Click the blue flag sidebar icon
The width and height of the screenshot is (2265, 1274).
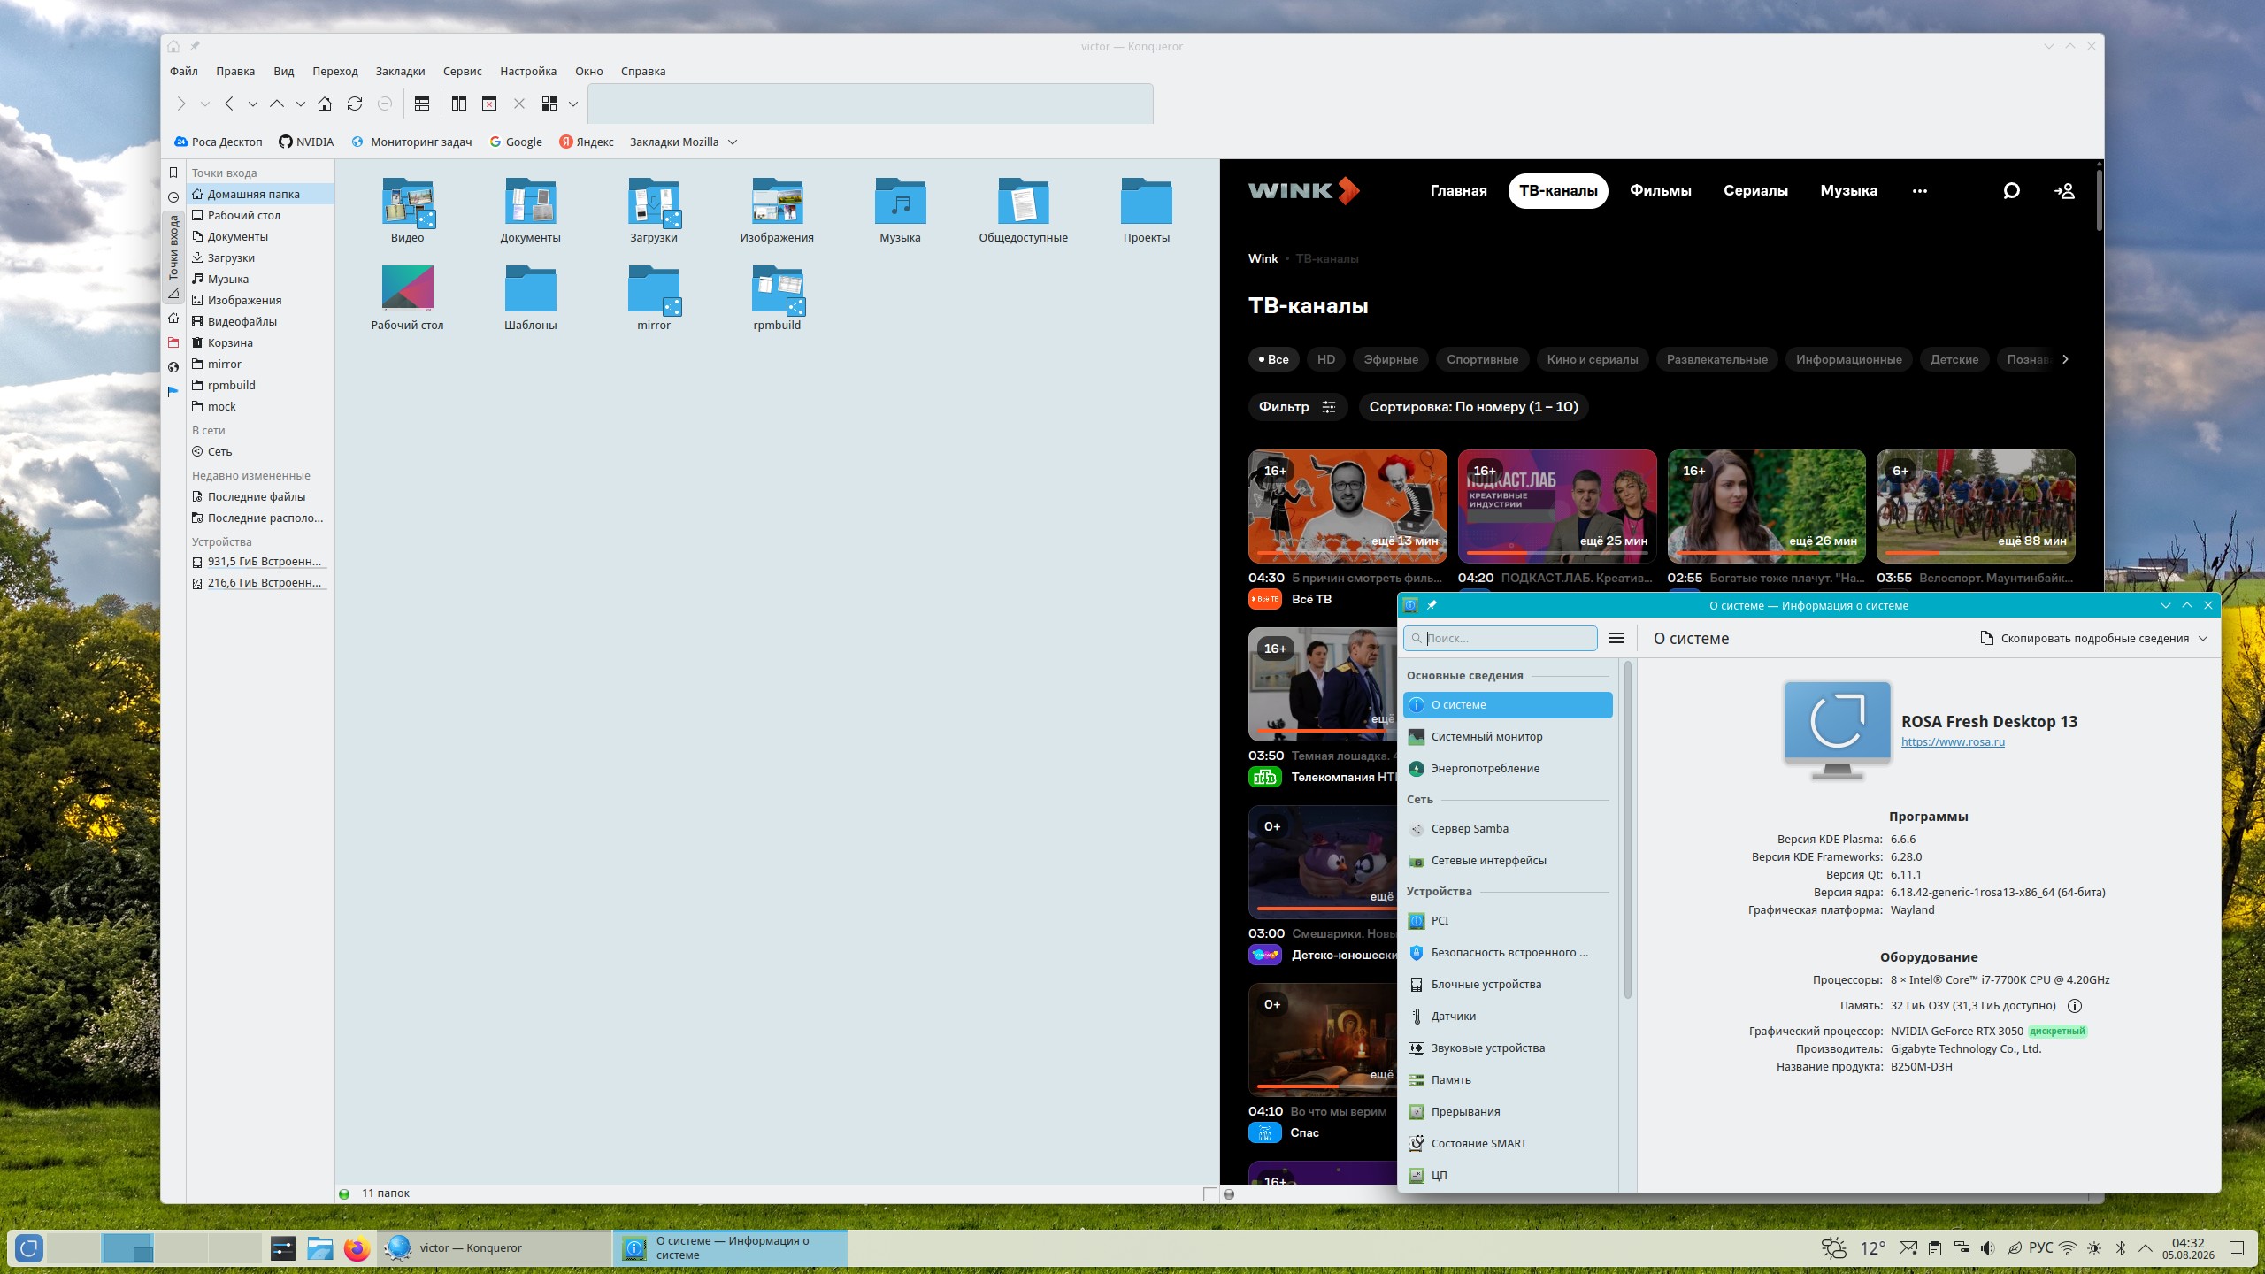[x=173, y=391]
